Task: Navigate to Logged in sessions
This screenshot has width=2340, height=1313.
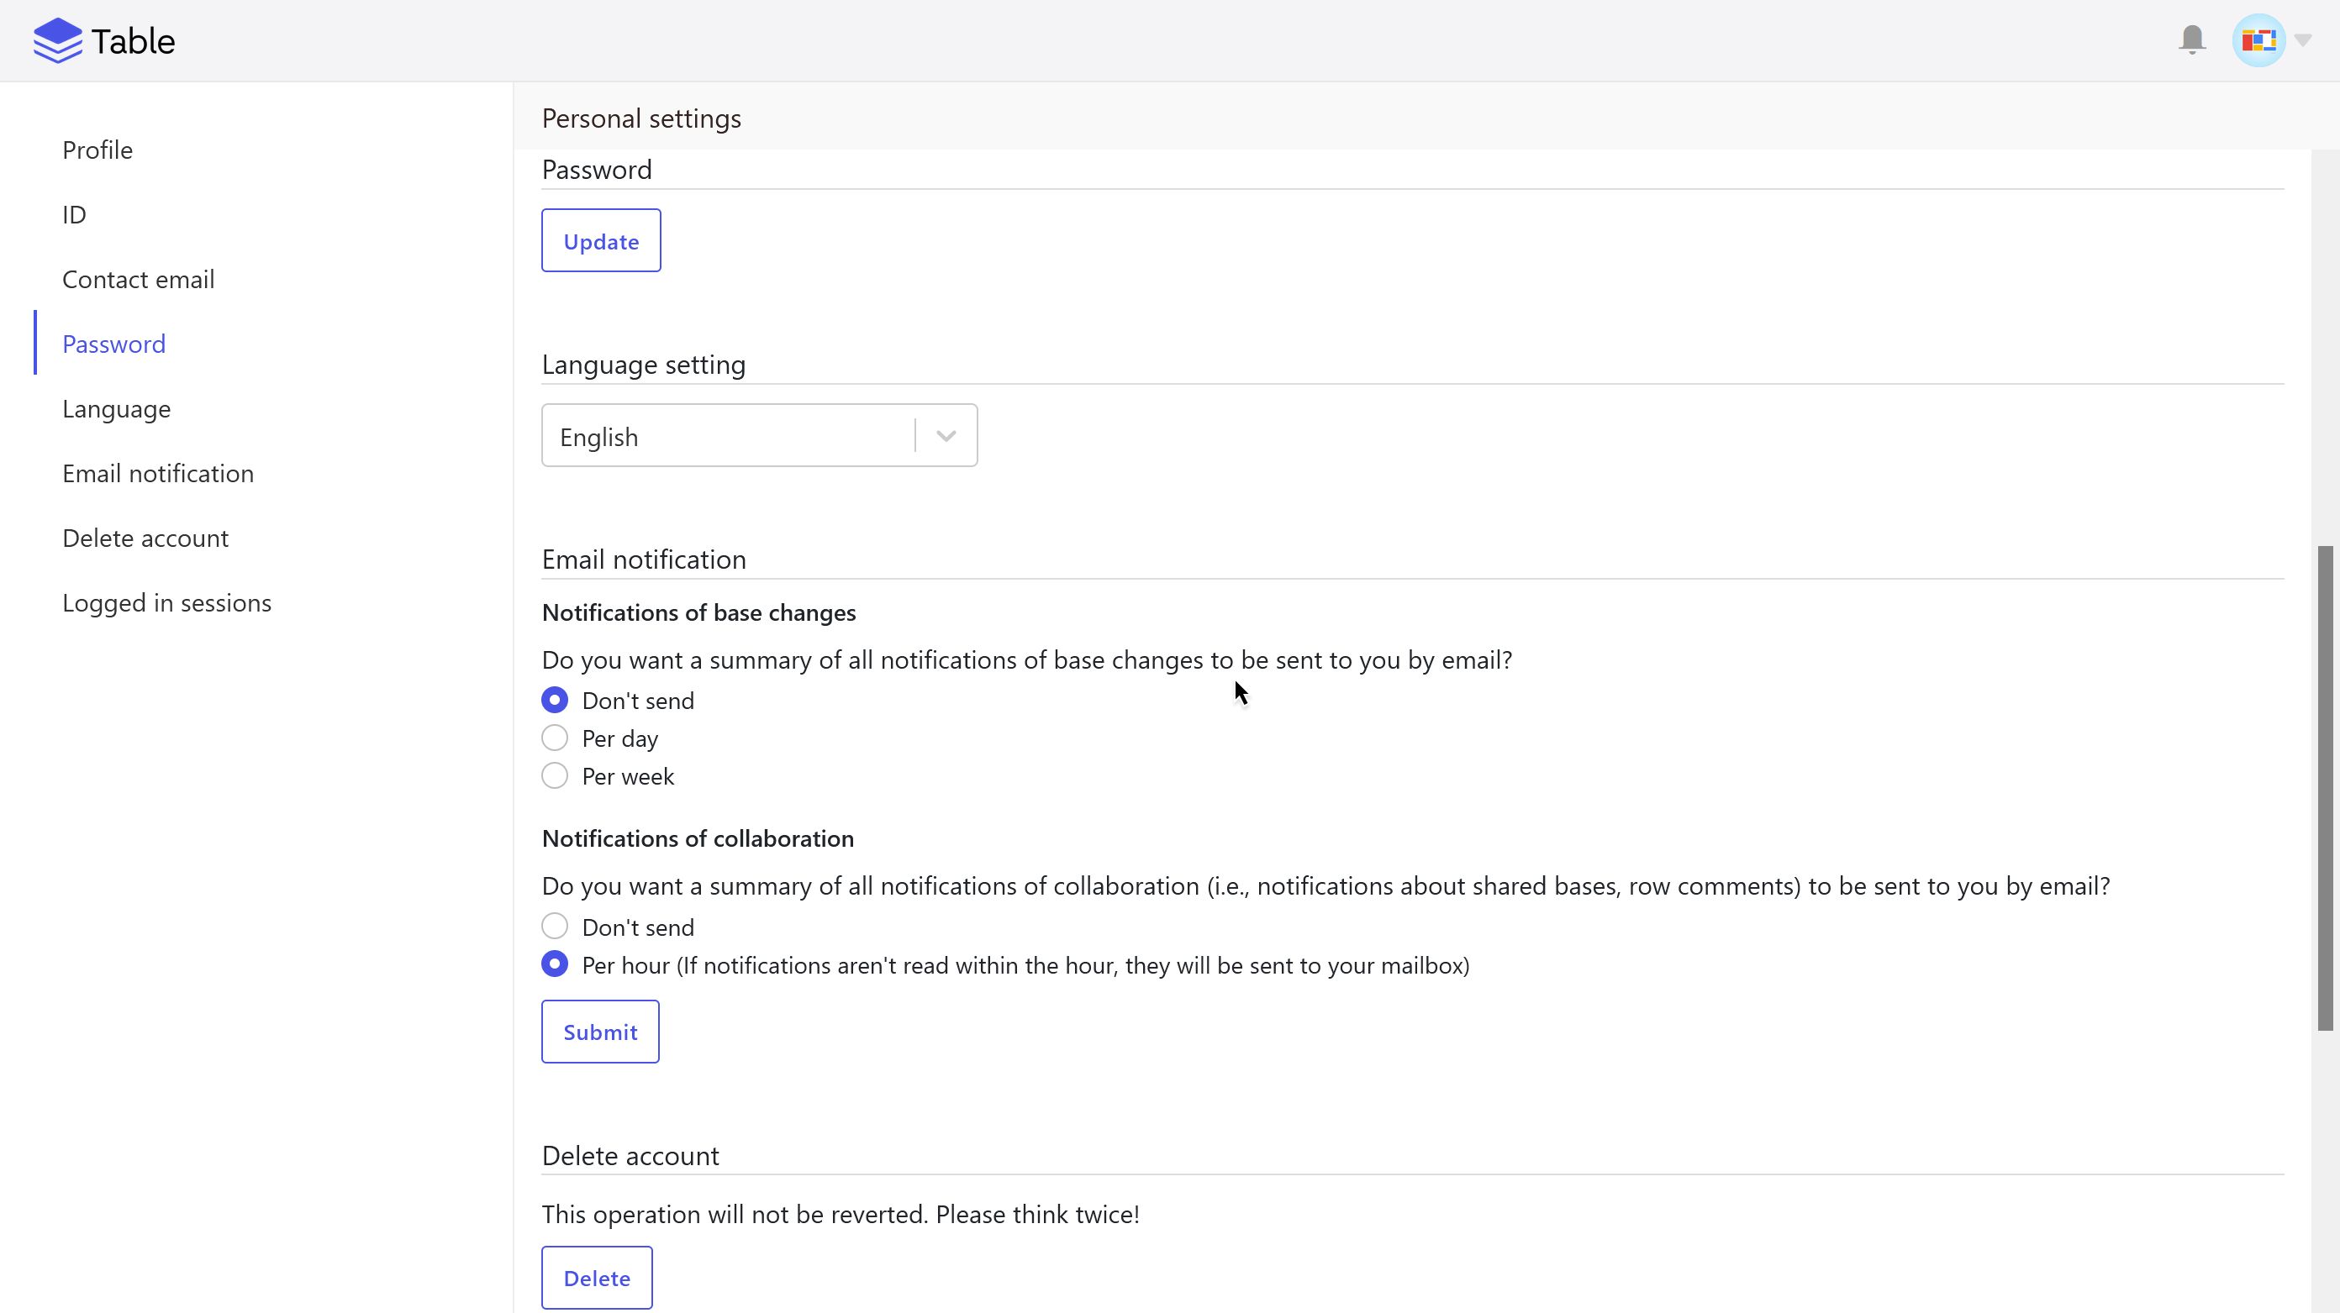Action: [166, 603]
